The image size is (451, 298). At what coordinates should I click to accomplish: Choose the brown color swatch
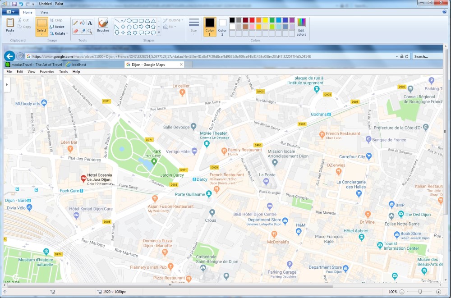(245, 27)
